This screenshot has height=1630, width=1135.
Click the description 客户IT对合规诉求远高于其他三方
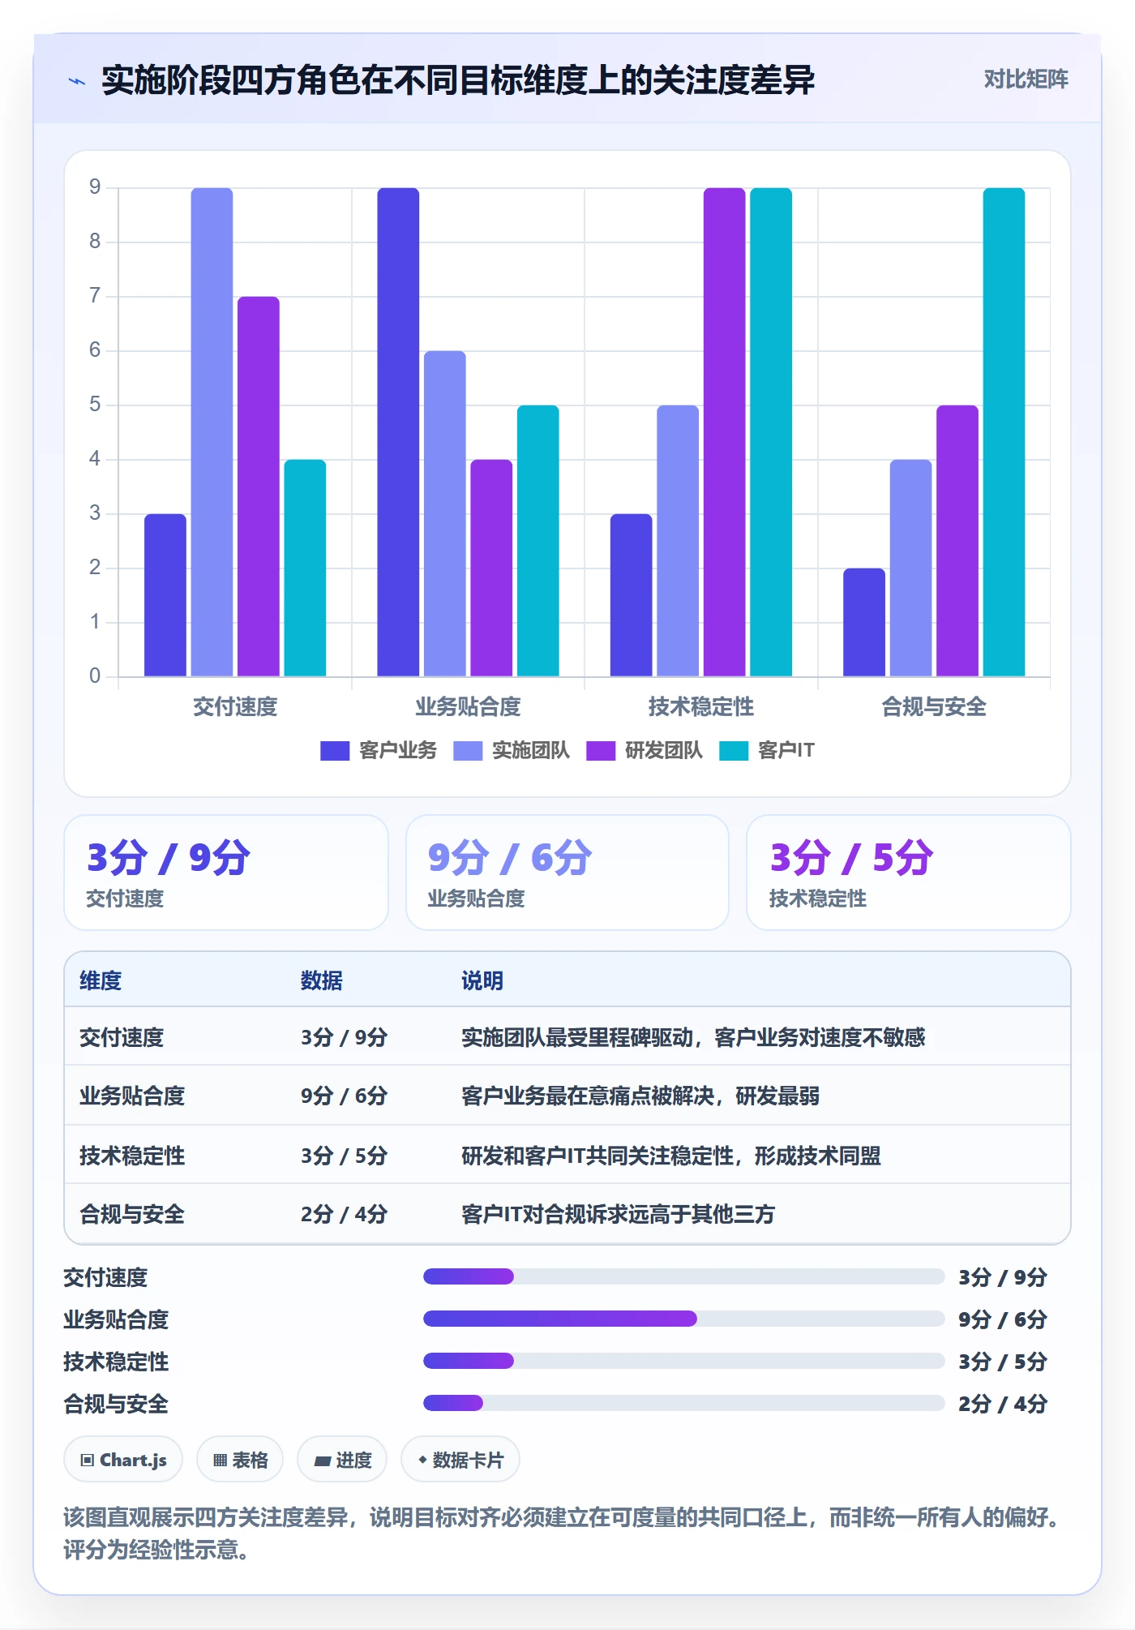[618, 1214]
